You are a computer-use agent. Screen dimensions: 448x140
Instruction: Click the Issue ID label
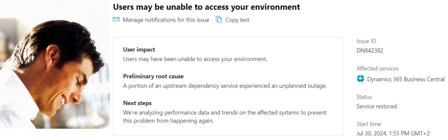(x=366, y=41)
